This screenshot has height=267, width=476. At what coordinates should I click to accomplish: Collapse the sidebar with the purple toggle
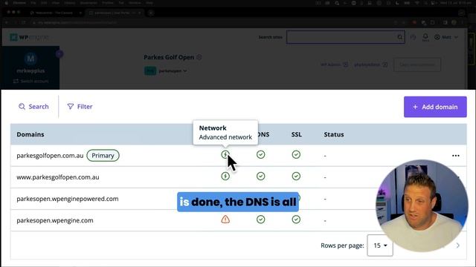click(x=59, y=54)
